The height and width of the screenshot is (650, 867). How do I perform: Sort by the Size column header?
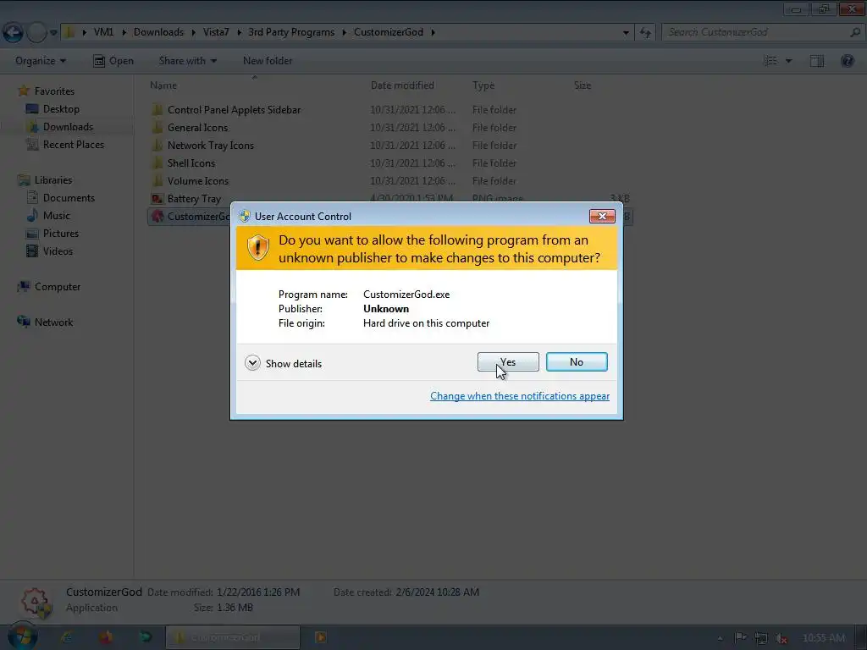[x=583, y=85]
